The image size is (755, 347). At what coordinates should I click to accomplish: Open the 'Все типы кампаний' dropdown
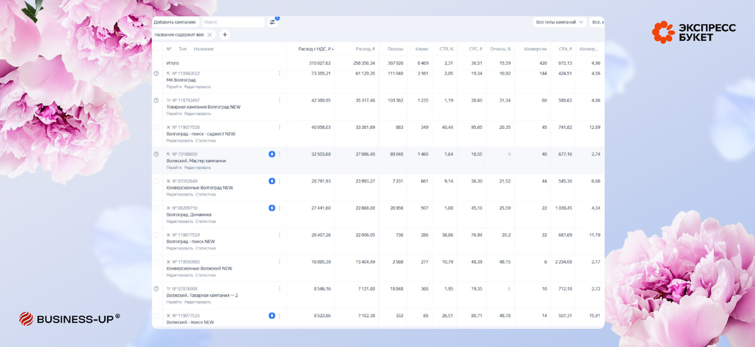(x=559, y=22)
